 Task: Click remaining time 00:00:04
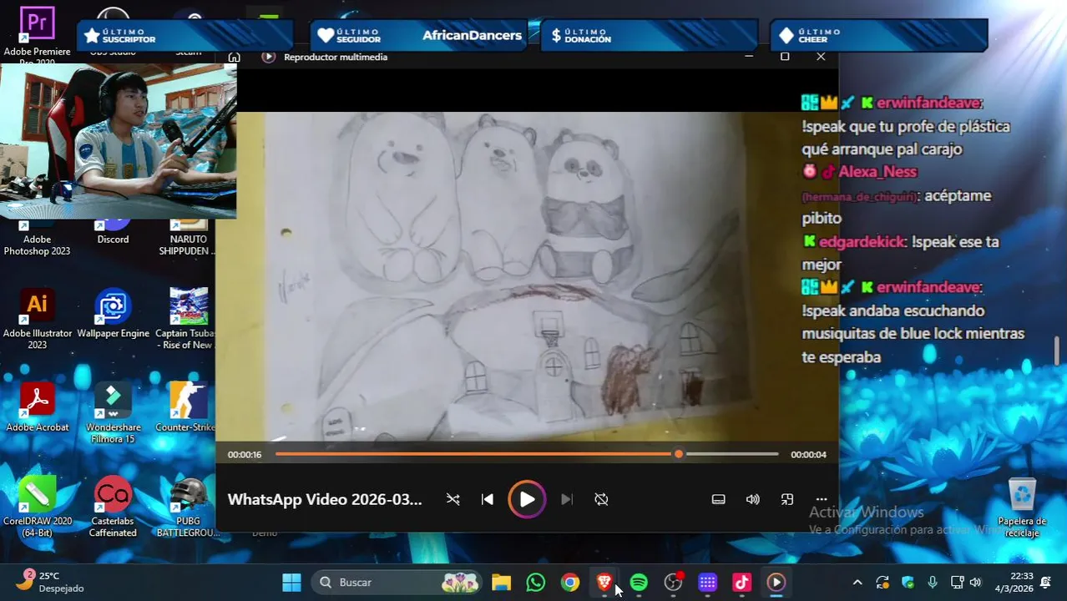(x=809, y=455)
